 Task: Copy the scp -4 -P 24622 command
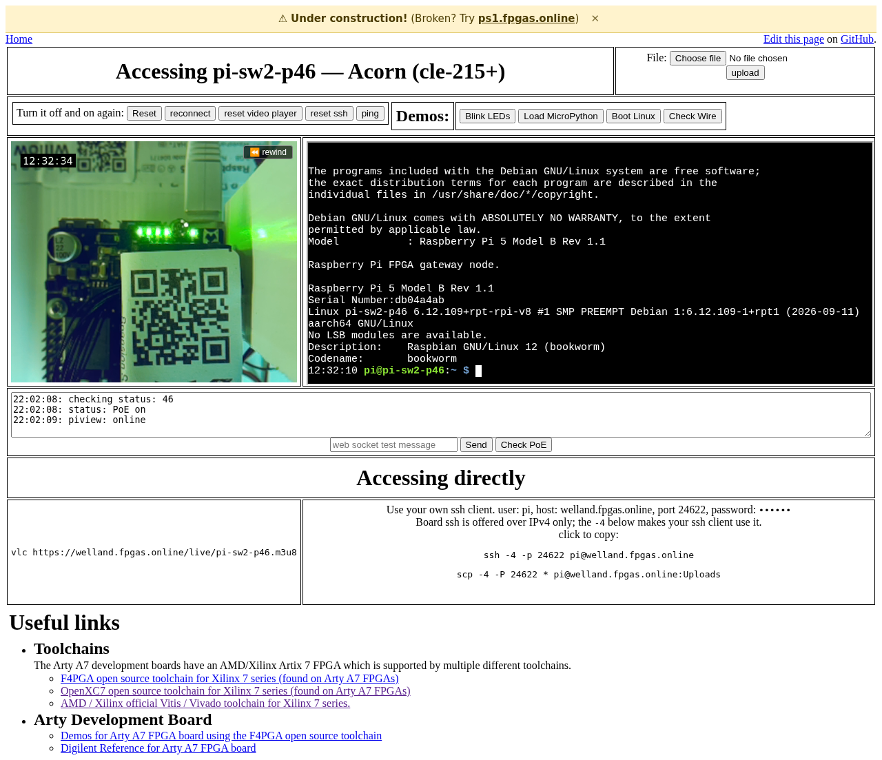tap(588, 575)
